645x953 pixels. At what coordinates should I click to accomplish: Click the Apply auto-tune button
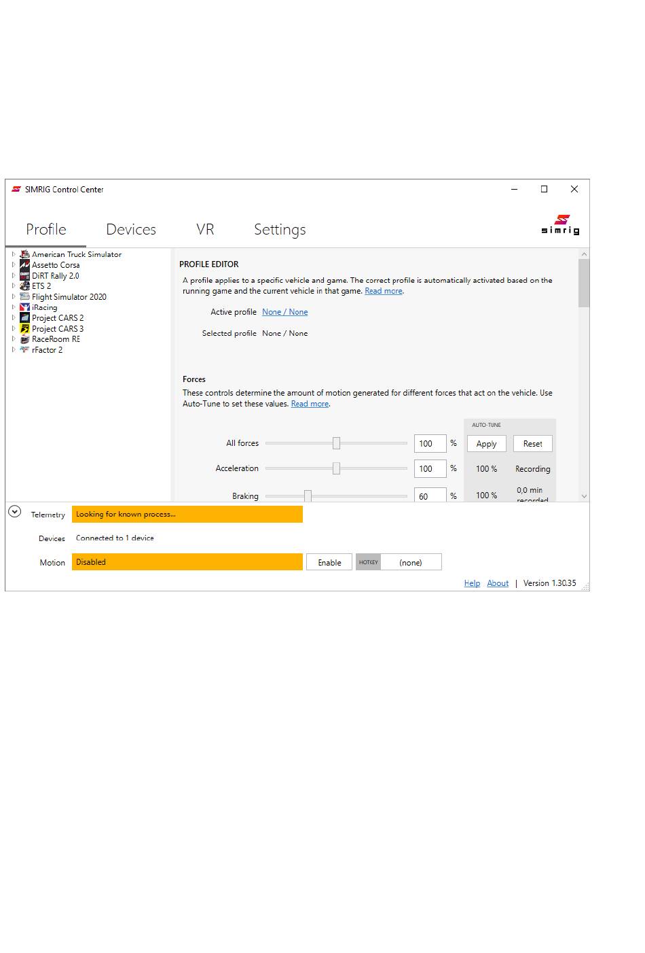487,444
